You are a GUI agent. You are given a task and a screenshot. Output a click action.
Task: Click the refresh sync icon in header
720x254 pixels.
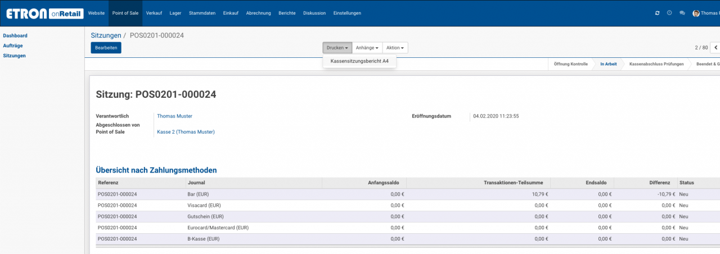658,13
